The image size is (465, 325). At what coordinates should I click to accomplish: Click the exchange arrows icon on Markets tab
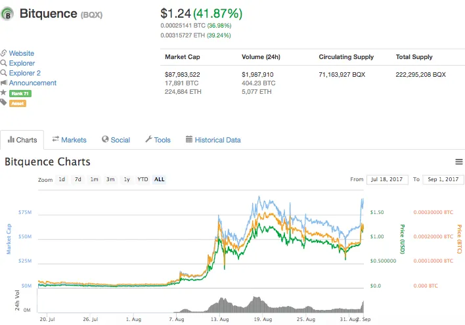(x=55, y=139)
